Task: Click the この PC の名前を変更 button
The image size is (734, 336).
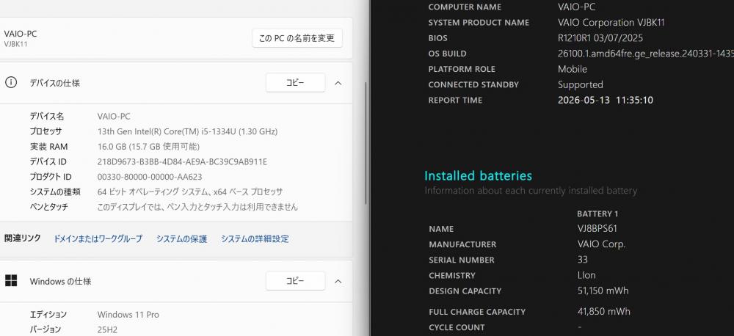Action: click(x=297, y=38)
